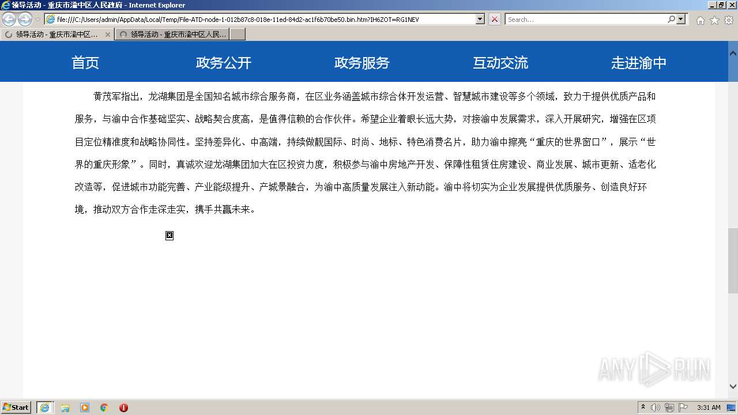
Task: Open a new blank tab
Action: coord(238,34)
